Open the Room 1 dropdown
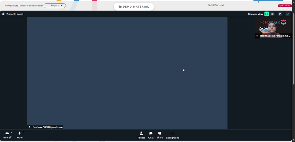The width and height of the screenshot is (295, 142). pos(55,6)
